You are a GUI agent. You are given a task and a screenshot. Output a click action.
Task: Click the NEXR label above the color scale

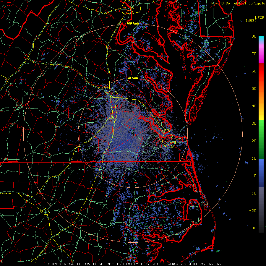tap(259, 18)
